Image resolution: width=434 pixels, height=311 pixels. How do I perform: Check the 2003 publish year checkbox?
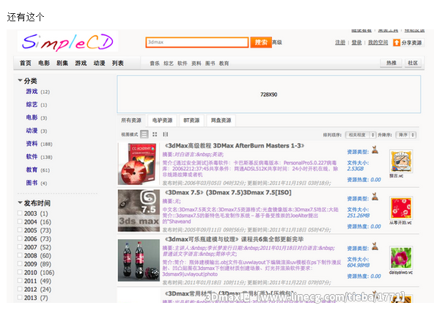pyautogui.click(x=20, y=213)
